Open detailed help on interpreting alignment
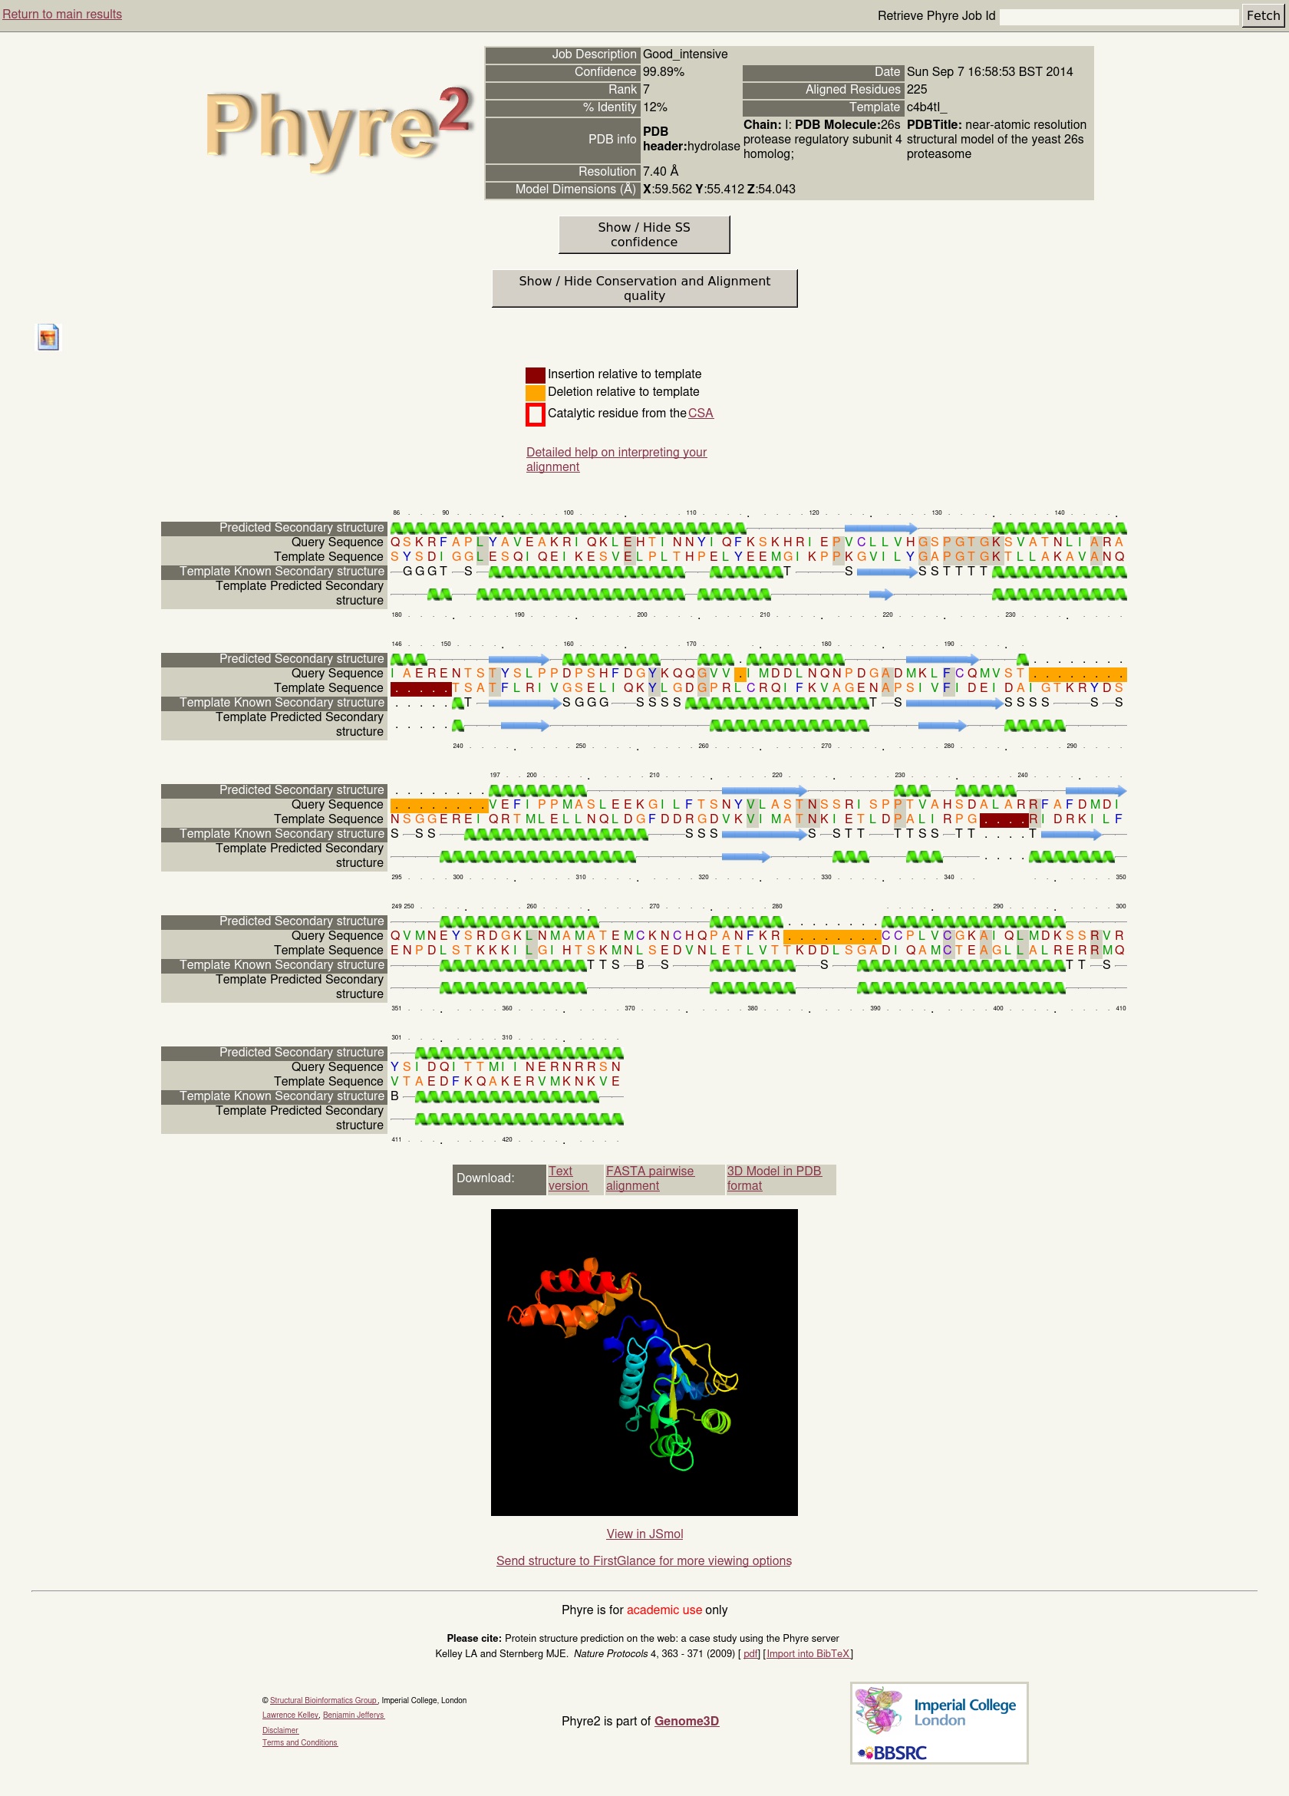This screenshot has height=1796, width=1289. click(616, 460)
